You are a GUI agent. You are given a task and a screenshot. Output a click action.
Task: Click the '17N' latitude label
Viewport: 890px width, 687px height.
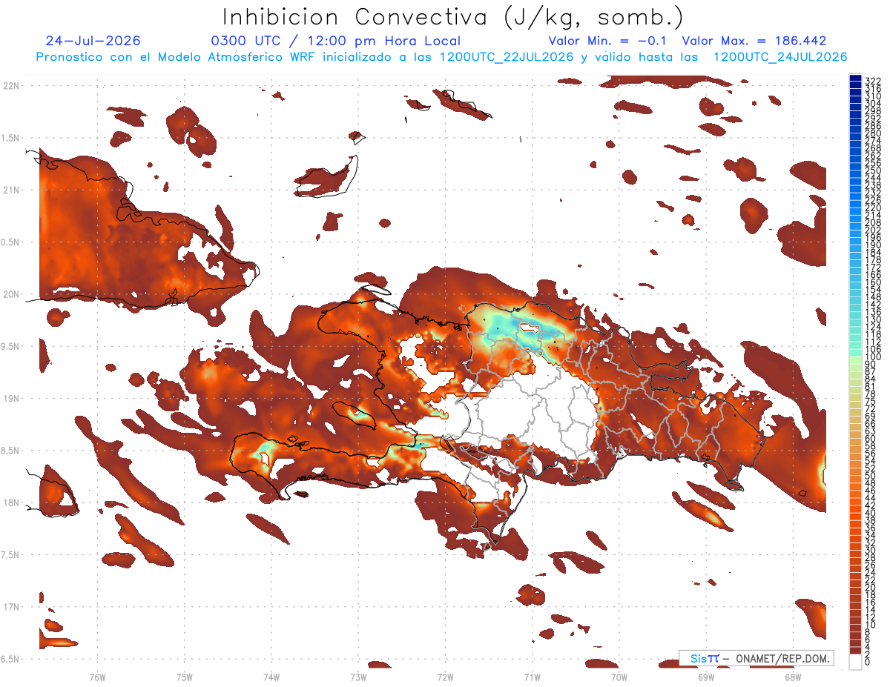pos(10,607)
